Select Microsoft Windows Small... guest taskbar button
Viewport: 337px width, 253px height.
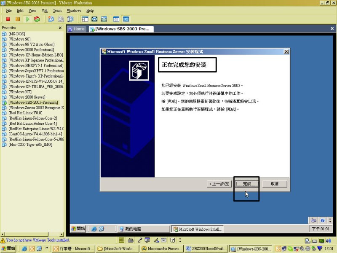point(198,229)
